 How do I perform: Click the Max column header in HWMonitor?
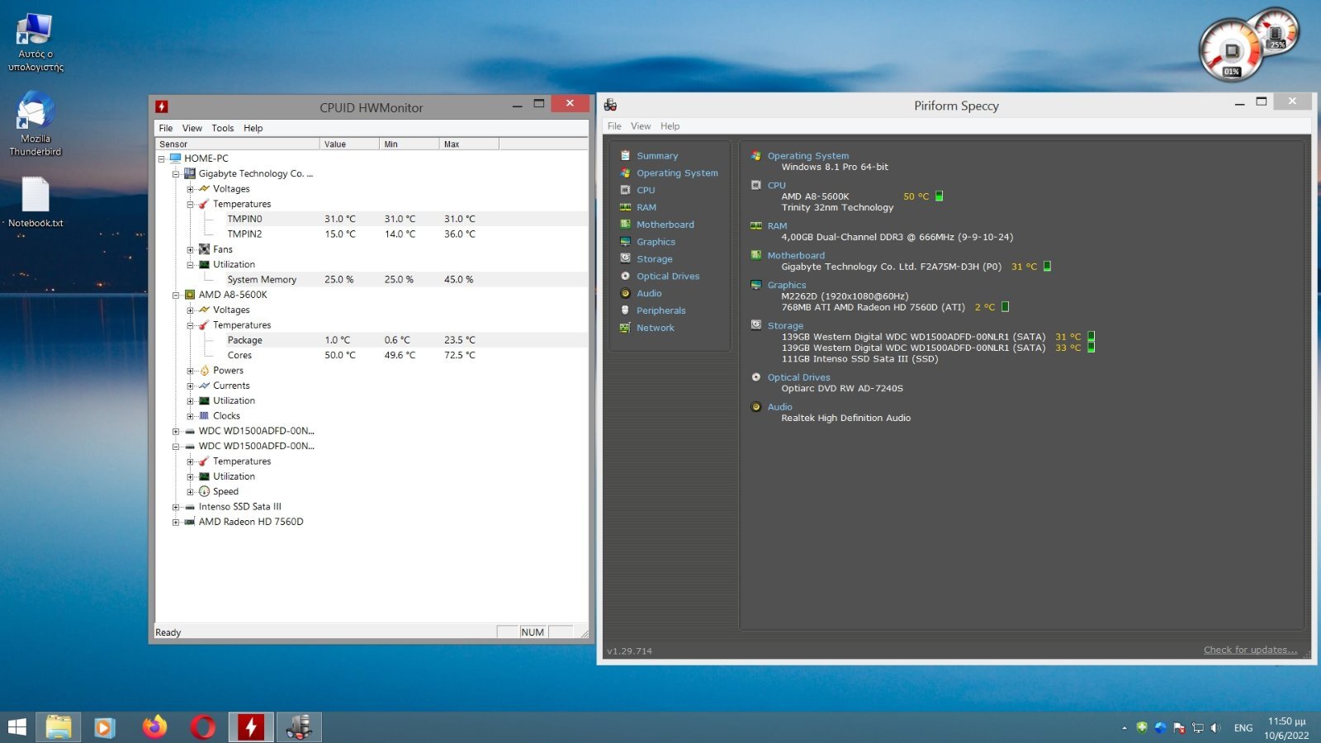[x=469, y=144]
